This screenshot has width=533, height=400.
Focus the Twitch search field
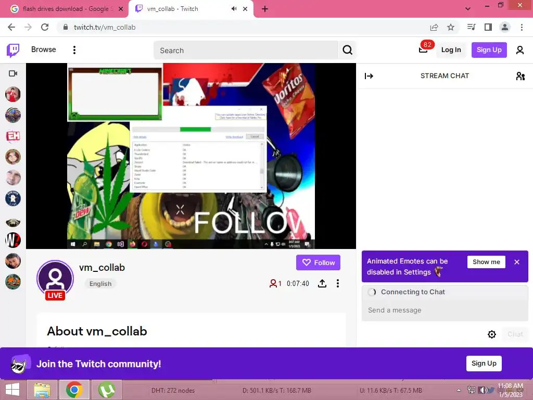tap(246, 51)
